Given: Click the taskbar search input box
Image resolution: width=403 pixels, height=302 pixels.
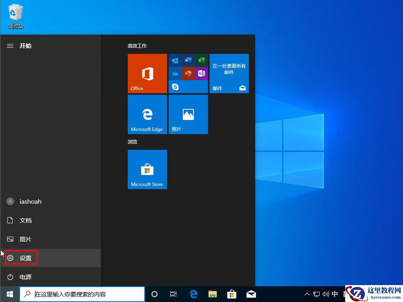Looking at the screenshot, I should (x=82, y=294).
